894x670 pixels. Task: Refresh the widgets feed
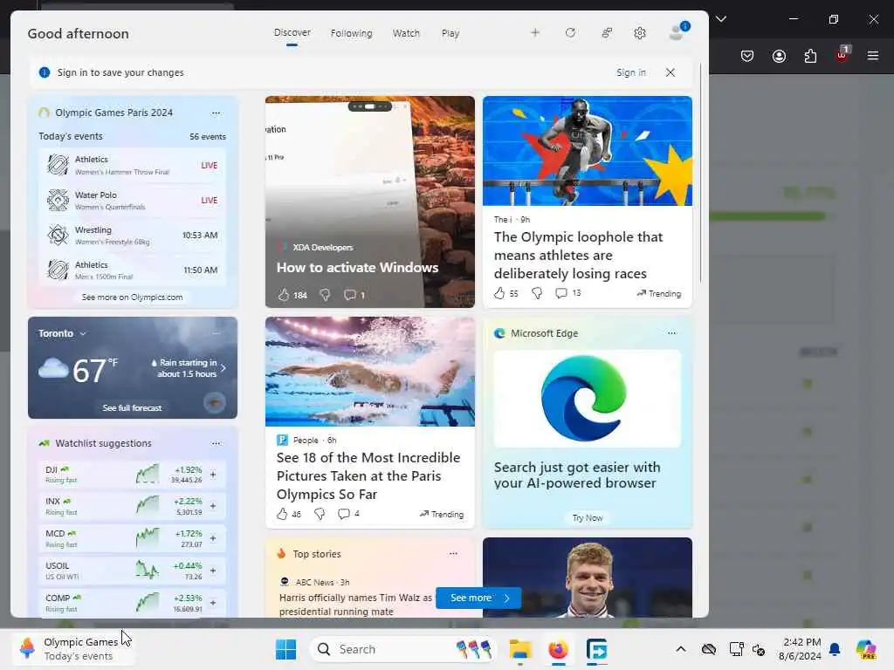point(570,33)
